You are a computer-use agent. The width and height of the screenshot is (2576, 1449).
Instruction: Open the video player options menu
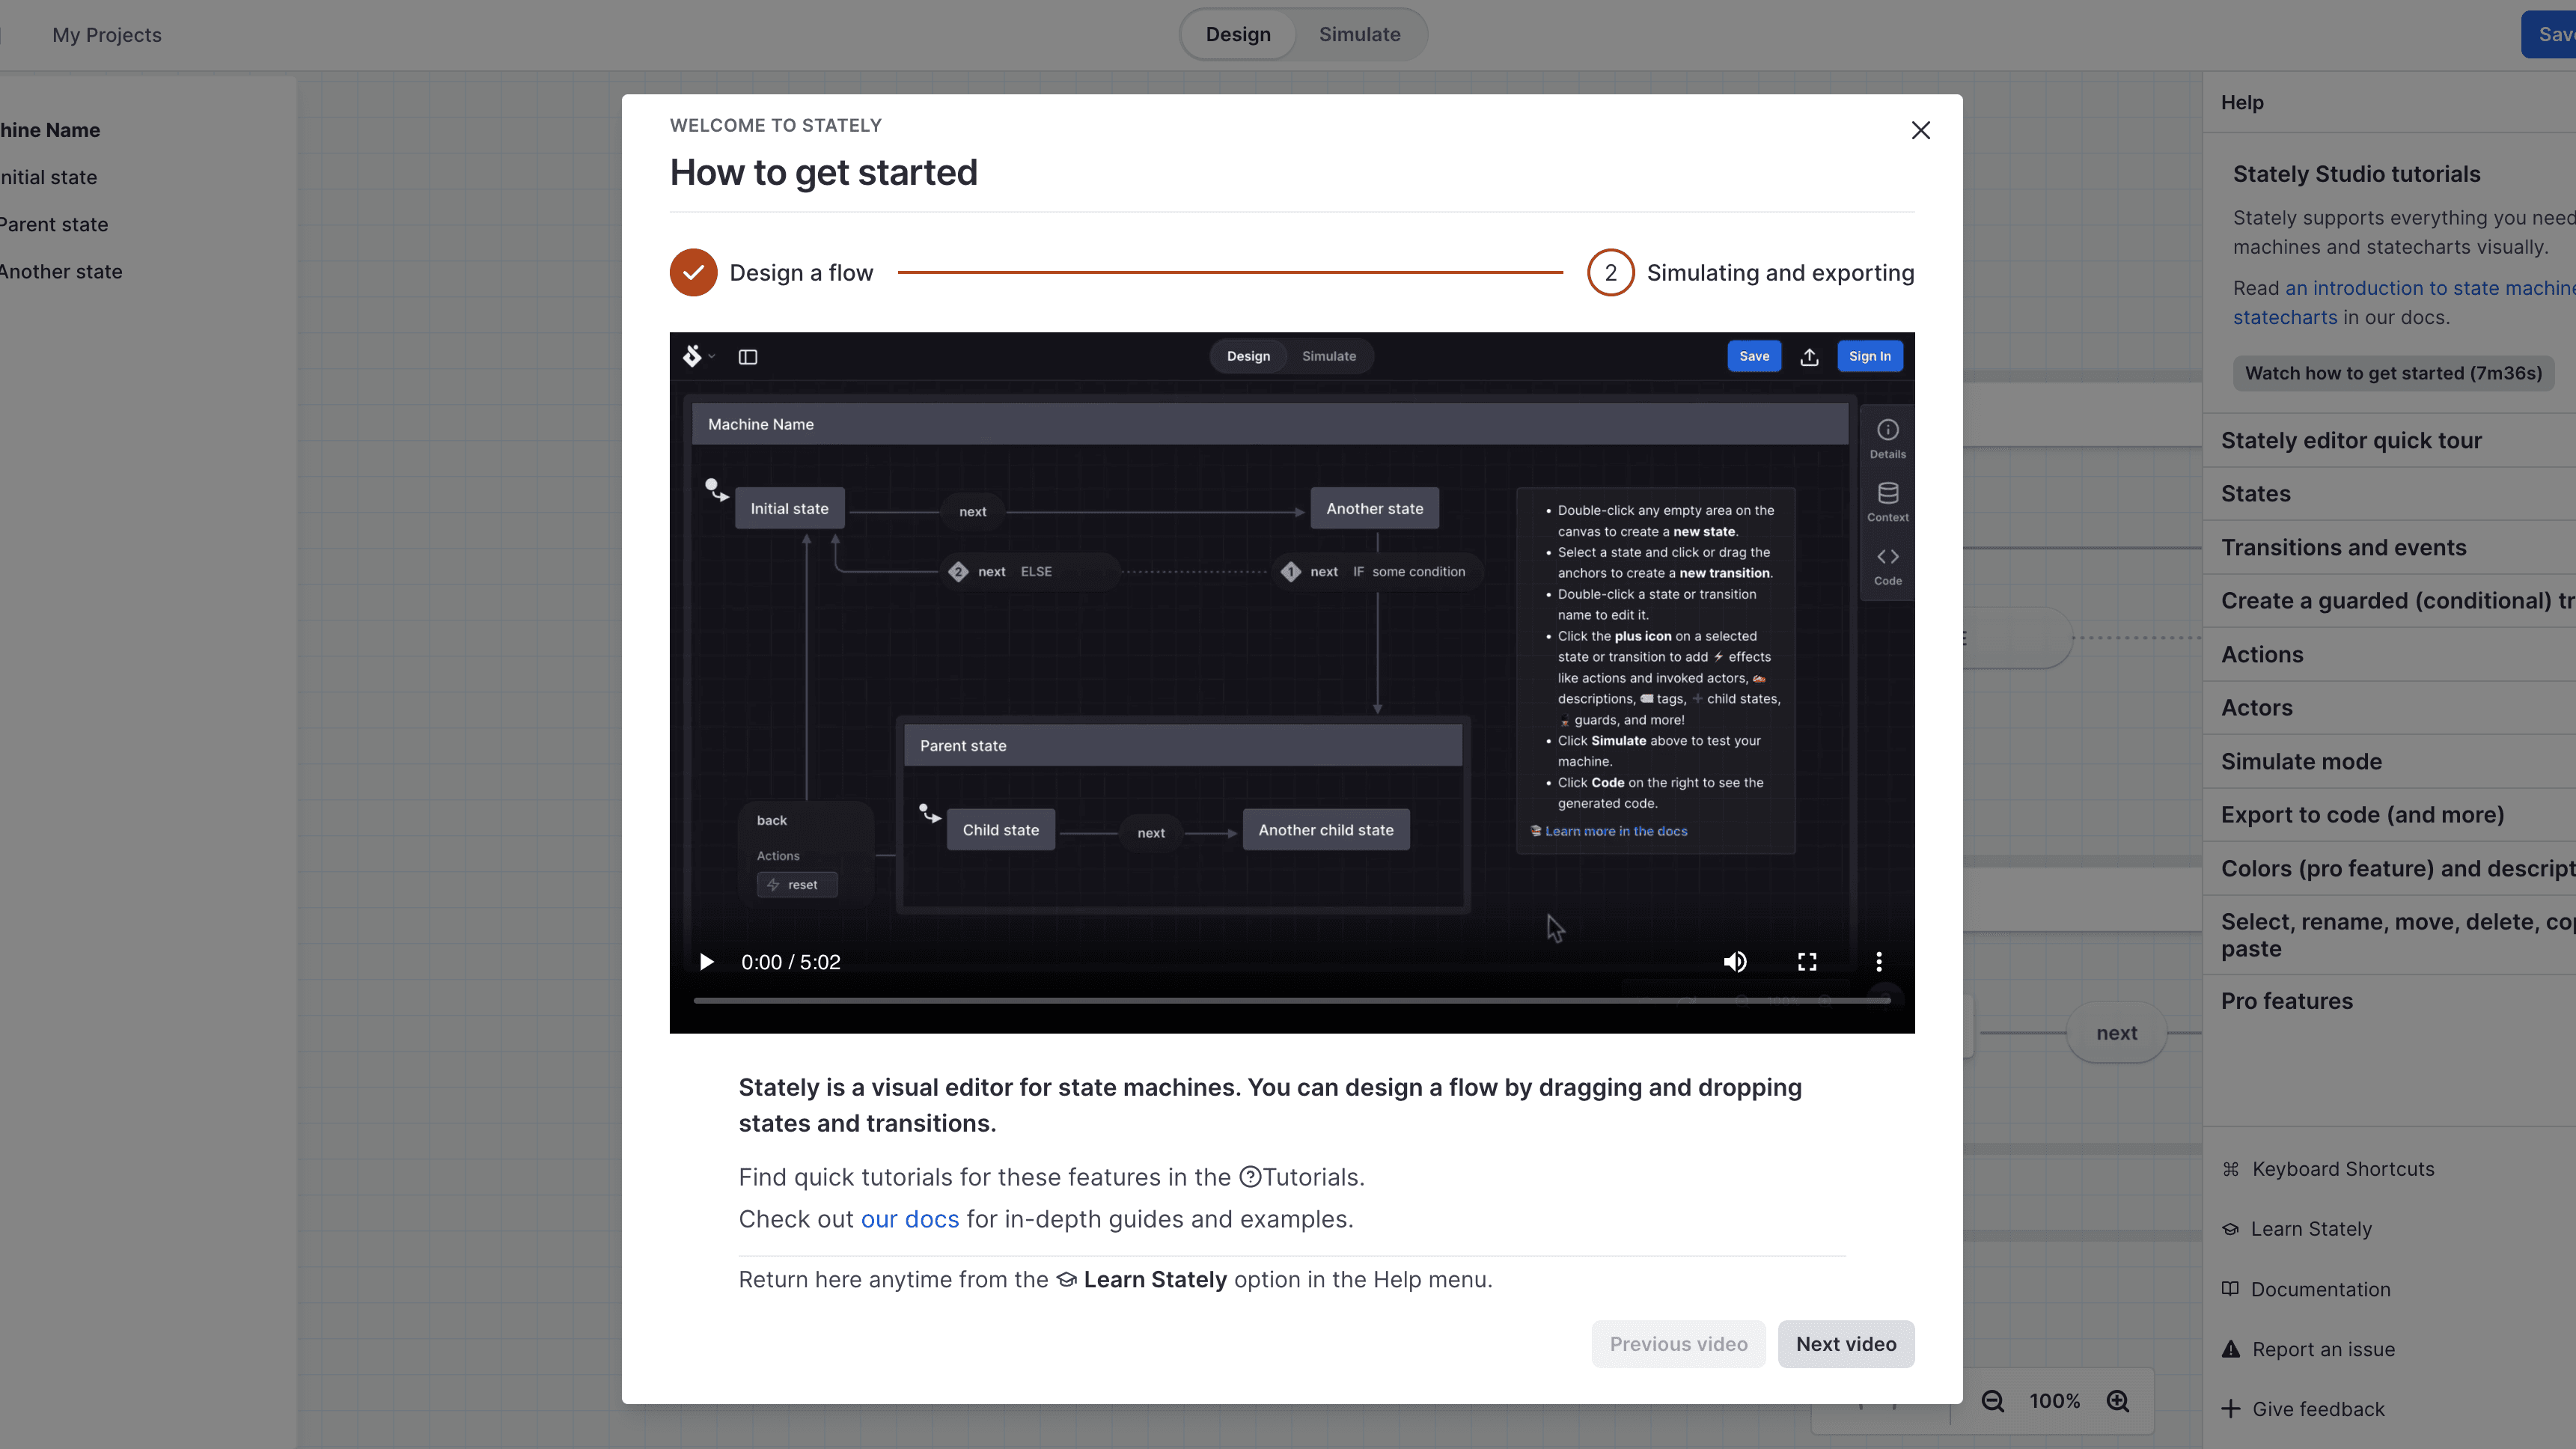pyautogui.click(x=1879, y=961)
